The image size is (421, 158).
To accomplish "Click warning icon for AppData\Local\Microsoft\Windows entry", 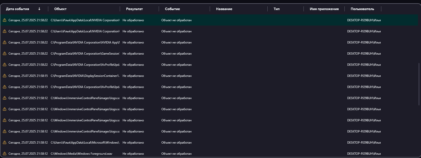I will pos(5,143).
